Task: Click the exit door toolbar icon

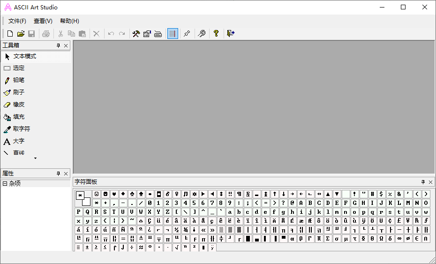Action: (x=231, y=34)
